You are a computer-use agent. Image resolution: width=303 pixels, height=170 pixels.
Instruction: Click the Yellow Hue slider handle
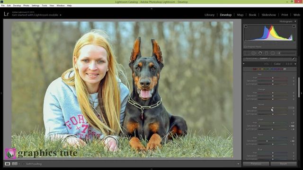(x=273, y=108)
